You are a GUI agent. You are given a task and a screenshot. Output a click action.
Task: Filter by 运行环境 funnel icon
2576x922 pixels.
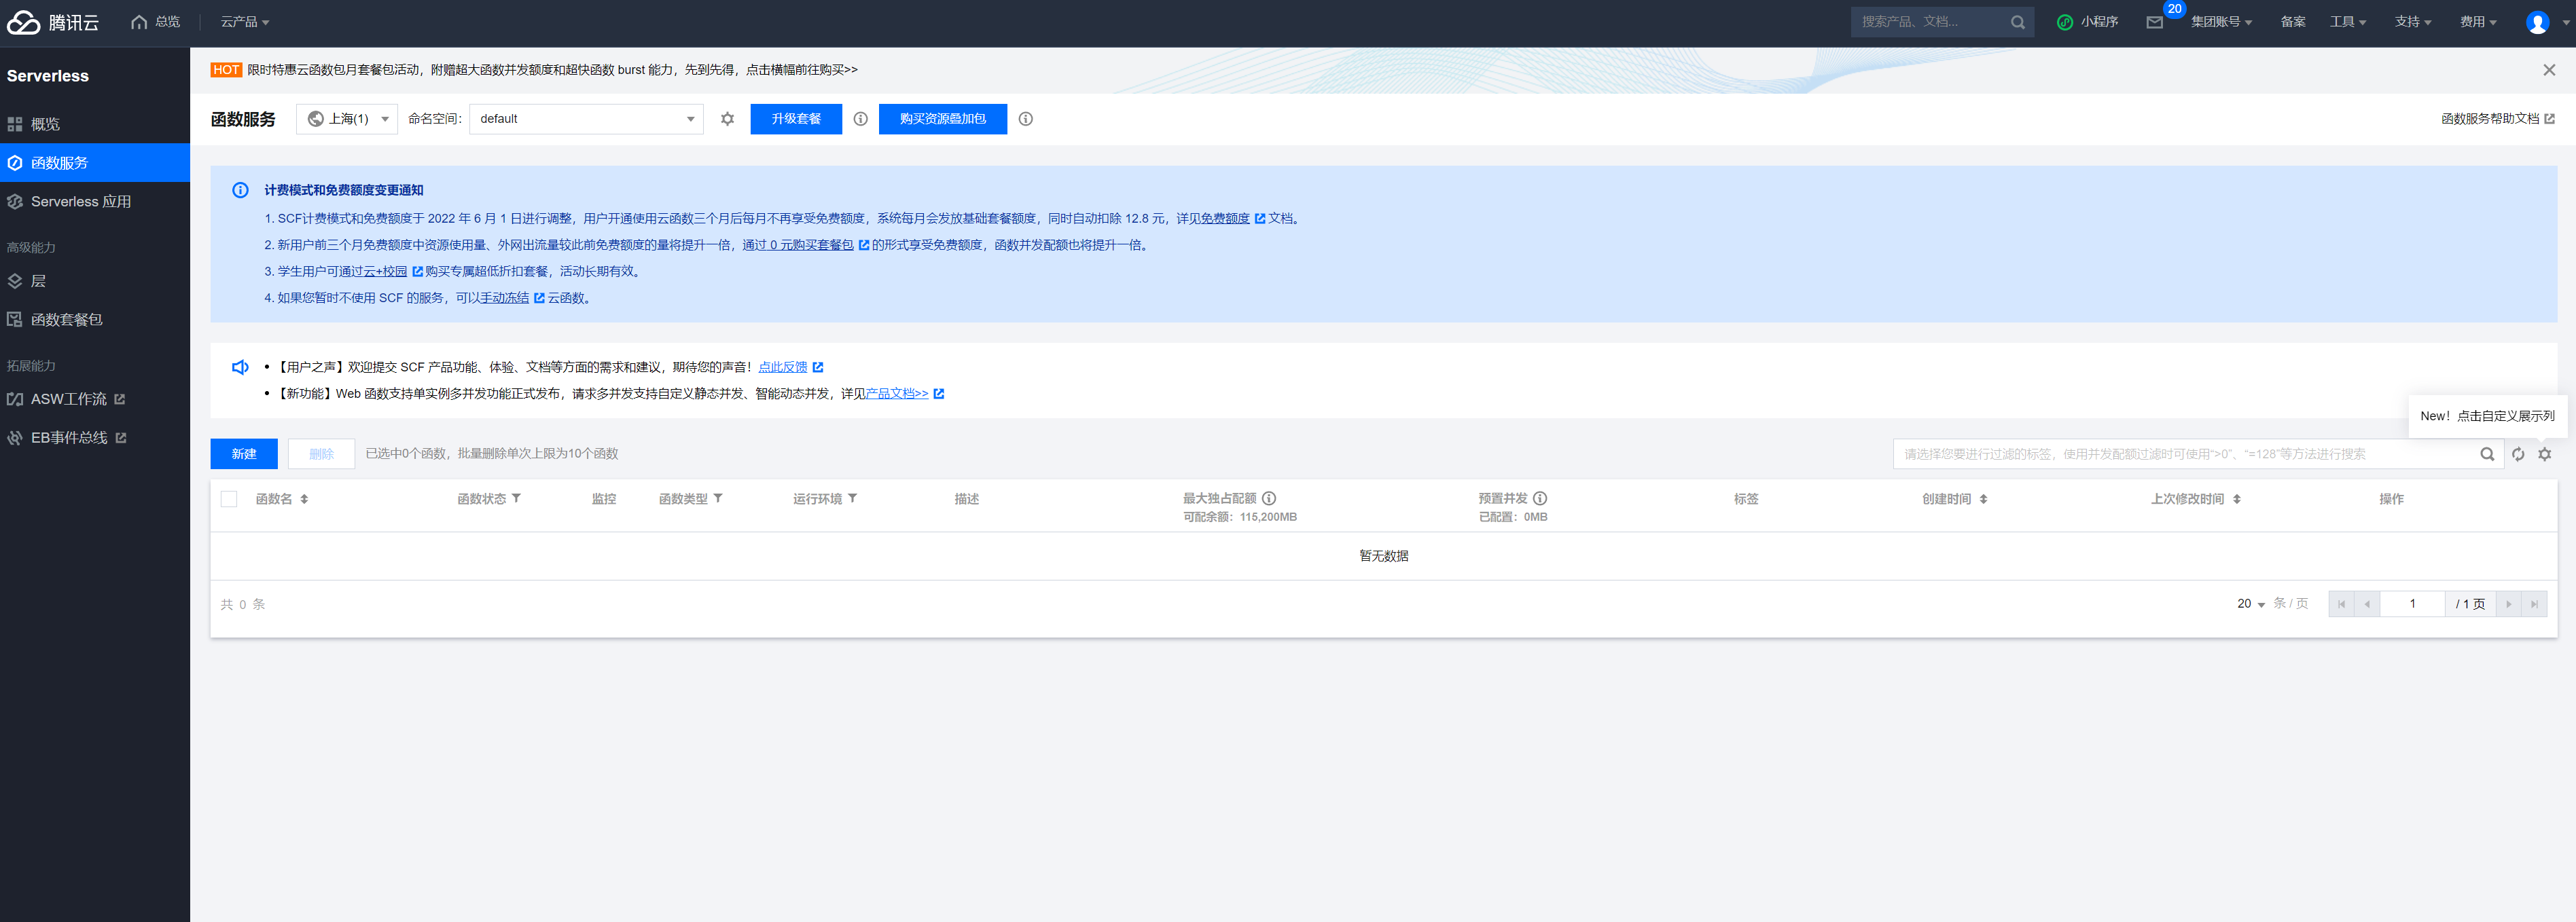coord(852,498)
